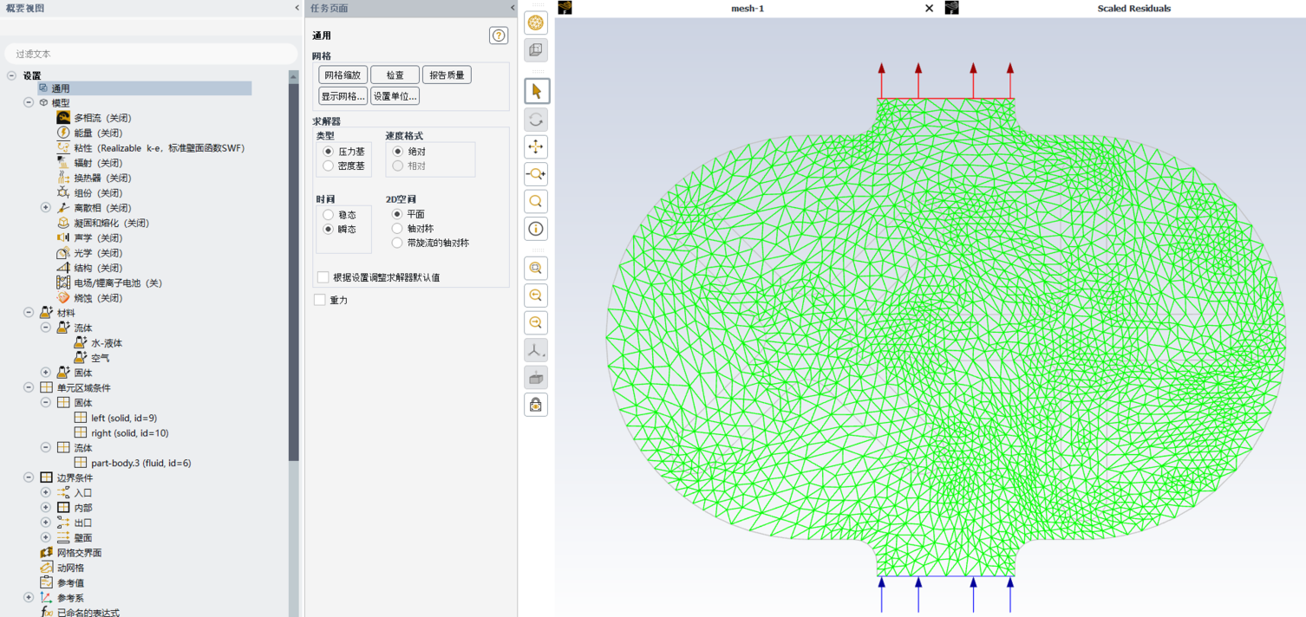
Task: Expand the Discrete Phase node
Action: tap(46, 208)
